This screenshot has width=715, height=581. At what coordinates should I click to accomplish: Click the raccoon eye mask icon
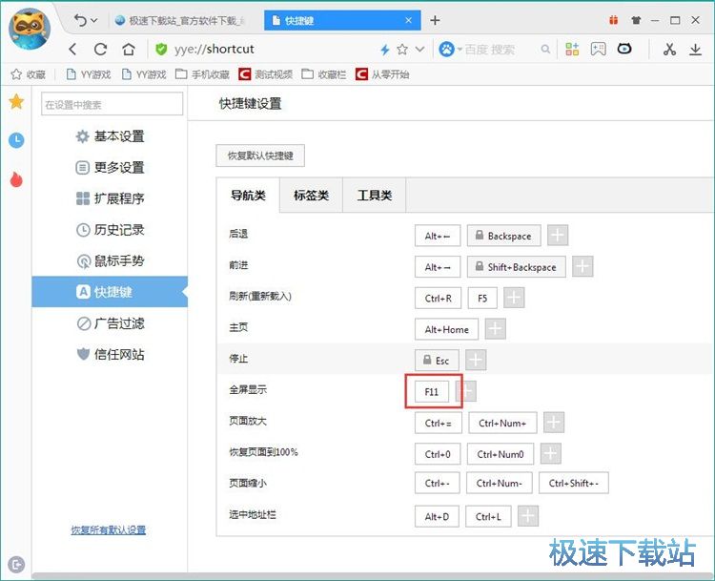[624, 49]
